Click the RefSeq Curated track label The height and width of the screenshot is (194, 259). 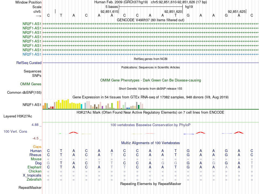click(x=29, y=63)
